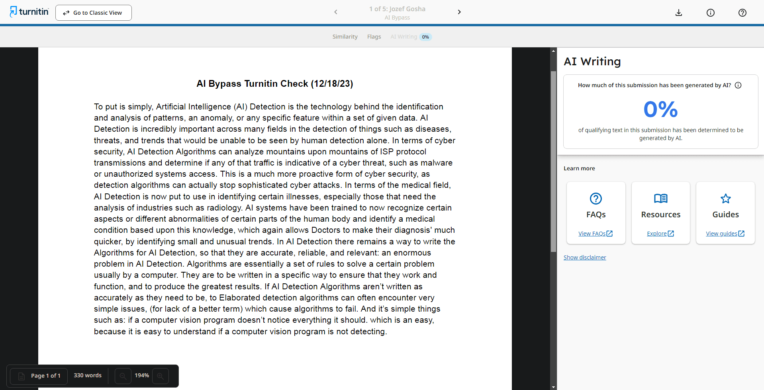Switch to the Flags tab
Screen dimensions: 764x390
pyautogui.click(x=374, y=37)
